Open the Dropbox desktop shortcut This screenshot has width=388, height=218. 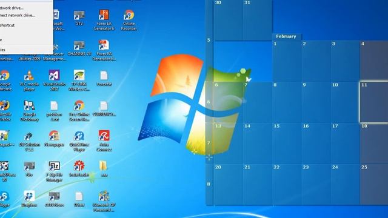click(x=29, y=199)
